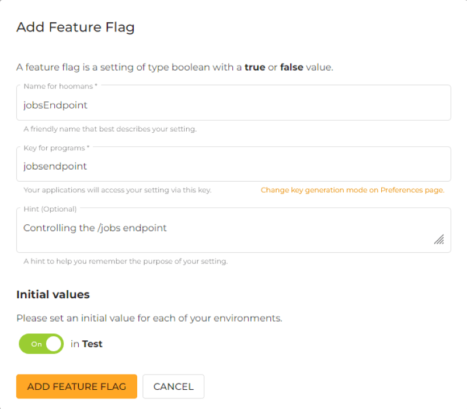Enable the feature flag in Test environment
The height and width of the screenshot is (409, 467).
tap(41, 344)
